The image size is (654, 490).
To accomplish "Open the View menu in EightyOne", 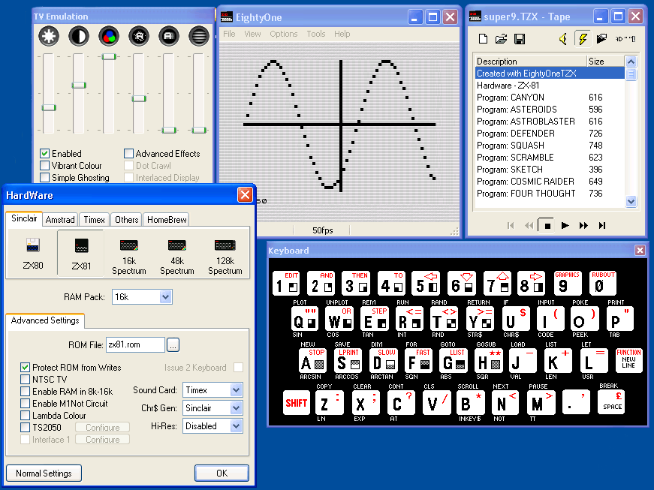I will point(252,34).
